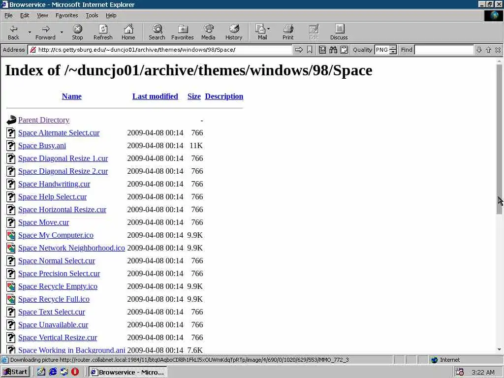
Task: Sort listing by Description column
Action: pyautogui.click(x=224, y=96)
